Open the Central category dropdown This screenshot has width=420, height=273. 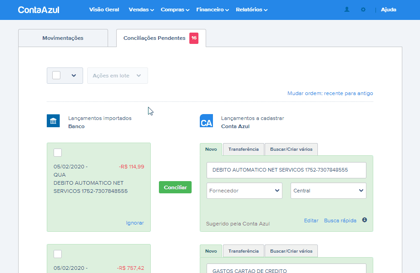pos(328,191)
